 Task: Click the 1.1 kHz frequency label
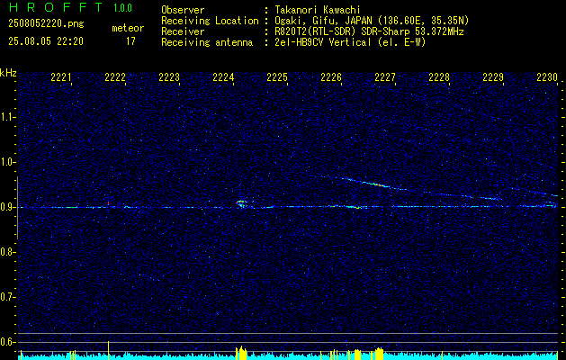click(8, 117)
